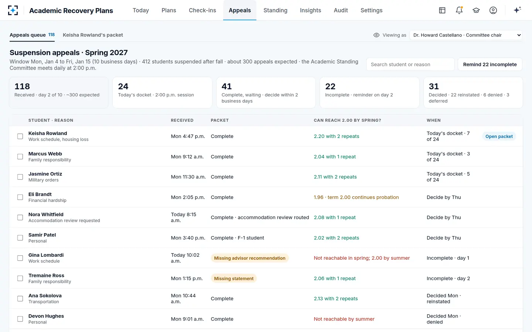The width and height of the screenshot is (532, 332).
Task: Open the 118 Received summary card
Action: coord(59,92)
